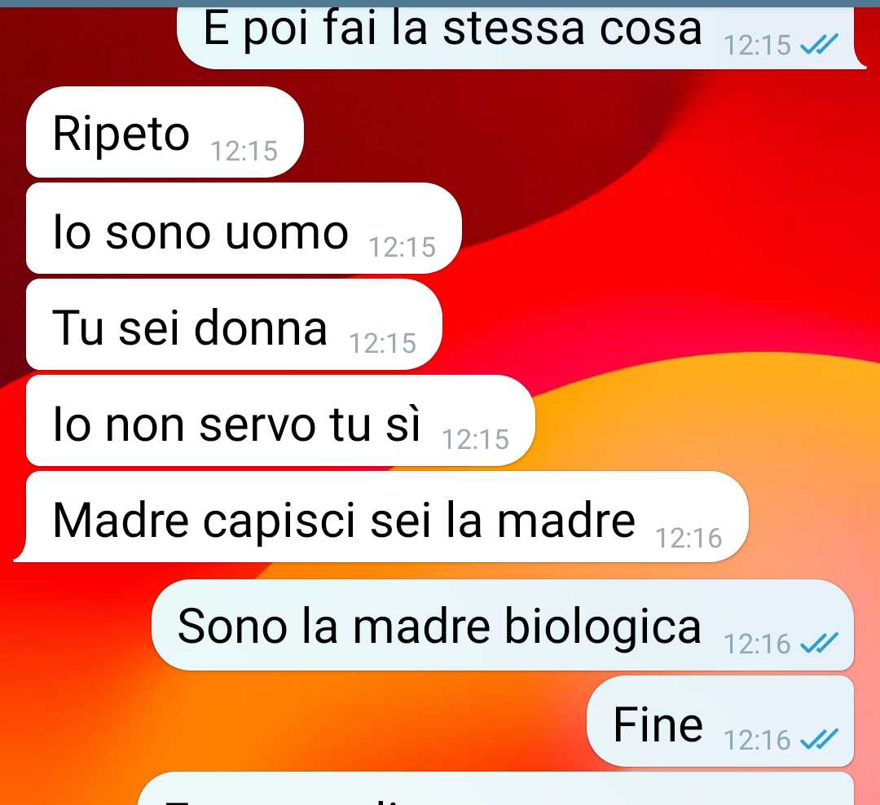
Task: Select 'Sono la madre biologica' sent message
Action: coord(503,625)
